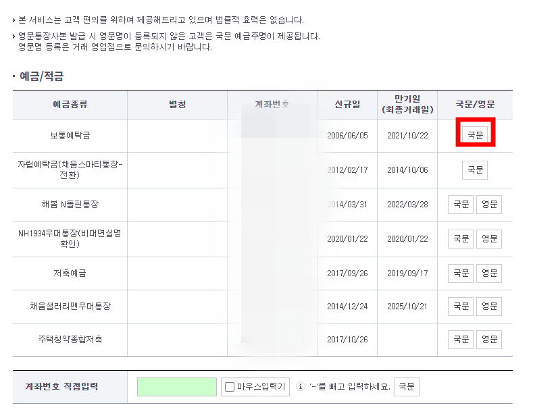Click 국문 button for 보통예탁금 row
The height and width of the screenshot is (418, 558).
coord(475,135)
